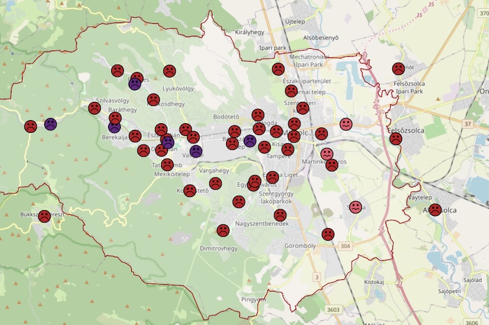
Task: Open the red marker beside the Felsőzsolca label
Action: point(396,138)
